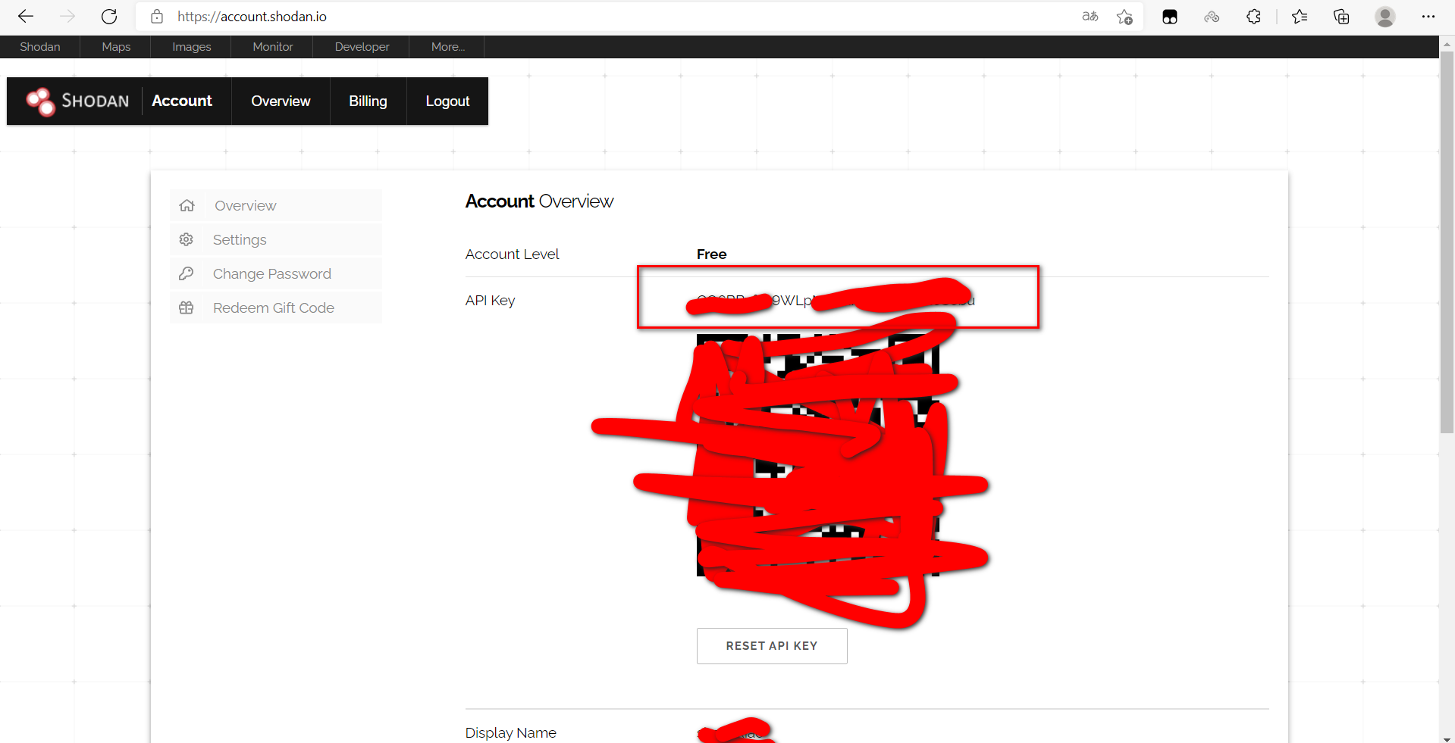The width and height of the screenshot is (1455, 743).
Task: Click the gear icon beside Settings
Action: 187,239
